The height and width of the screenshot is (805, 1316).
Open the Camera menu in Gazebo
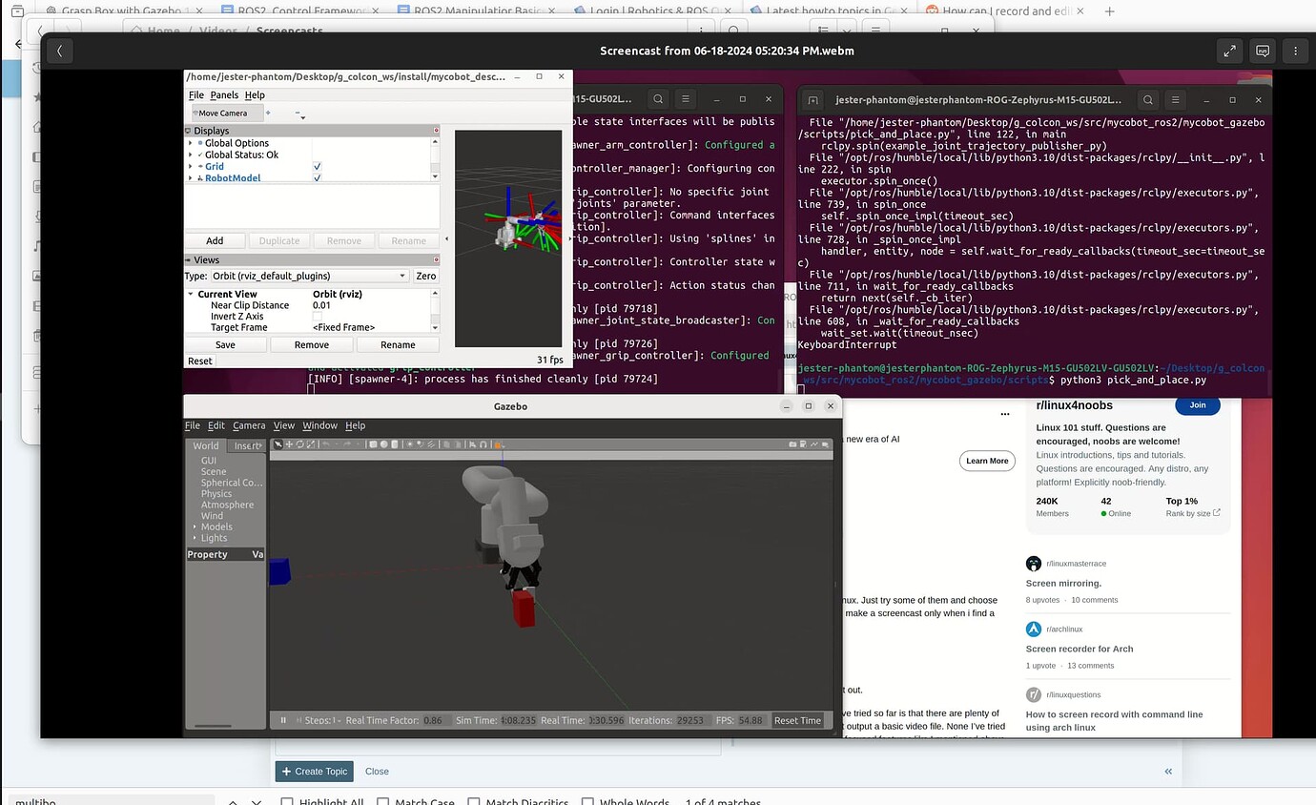pos(249,425)
